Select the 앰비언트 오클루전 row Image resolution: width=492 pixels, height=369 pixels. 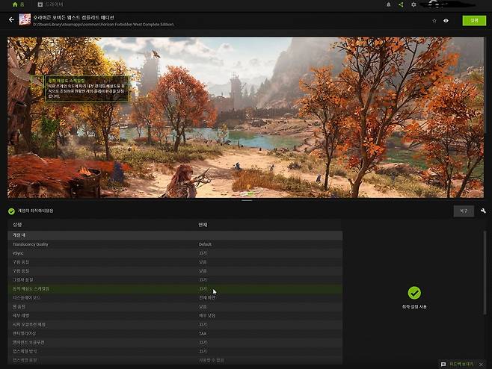[175, 342]
